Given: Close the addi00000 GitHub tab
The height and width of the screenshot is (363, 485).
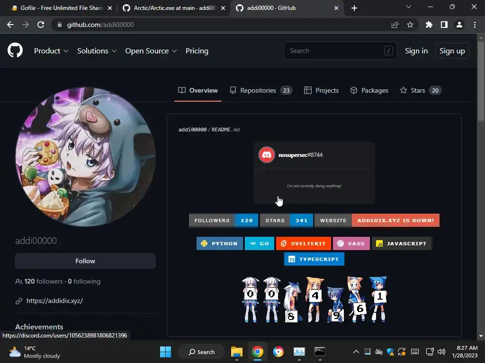Looking at the screenshot, I should pos(336,8).
